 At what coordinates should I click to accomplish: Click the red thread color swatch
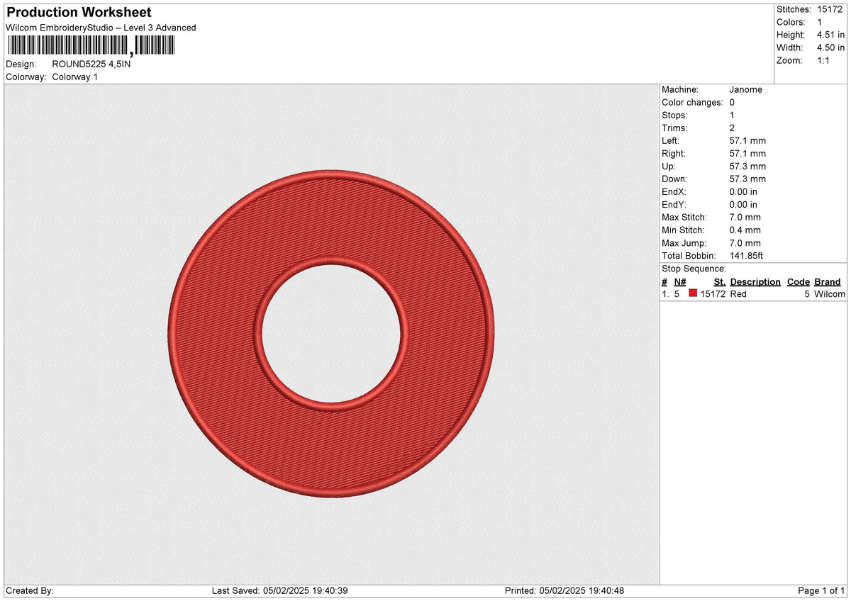[693, 293]
